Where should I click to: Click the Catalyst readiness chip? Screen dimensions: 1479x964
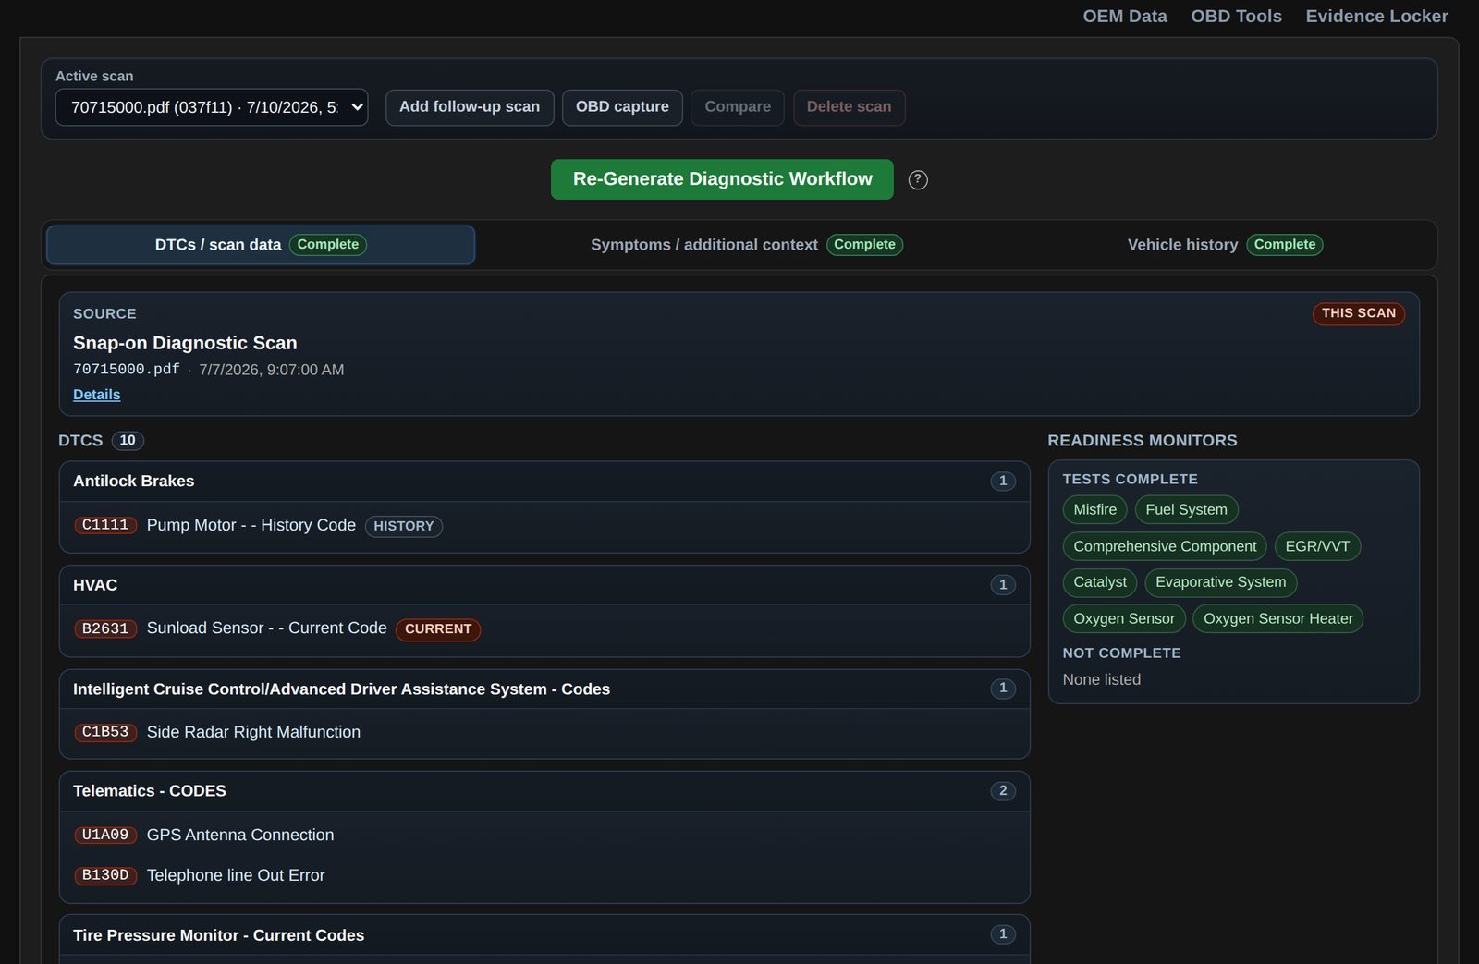click(x=1100, y=582)
